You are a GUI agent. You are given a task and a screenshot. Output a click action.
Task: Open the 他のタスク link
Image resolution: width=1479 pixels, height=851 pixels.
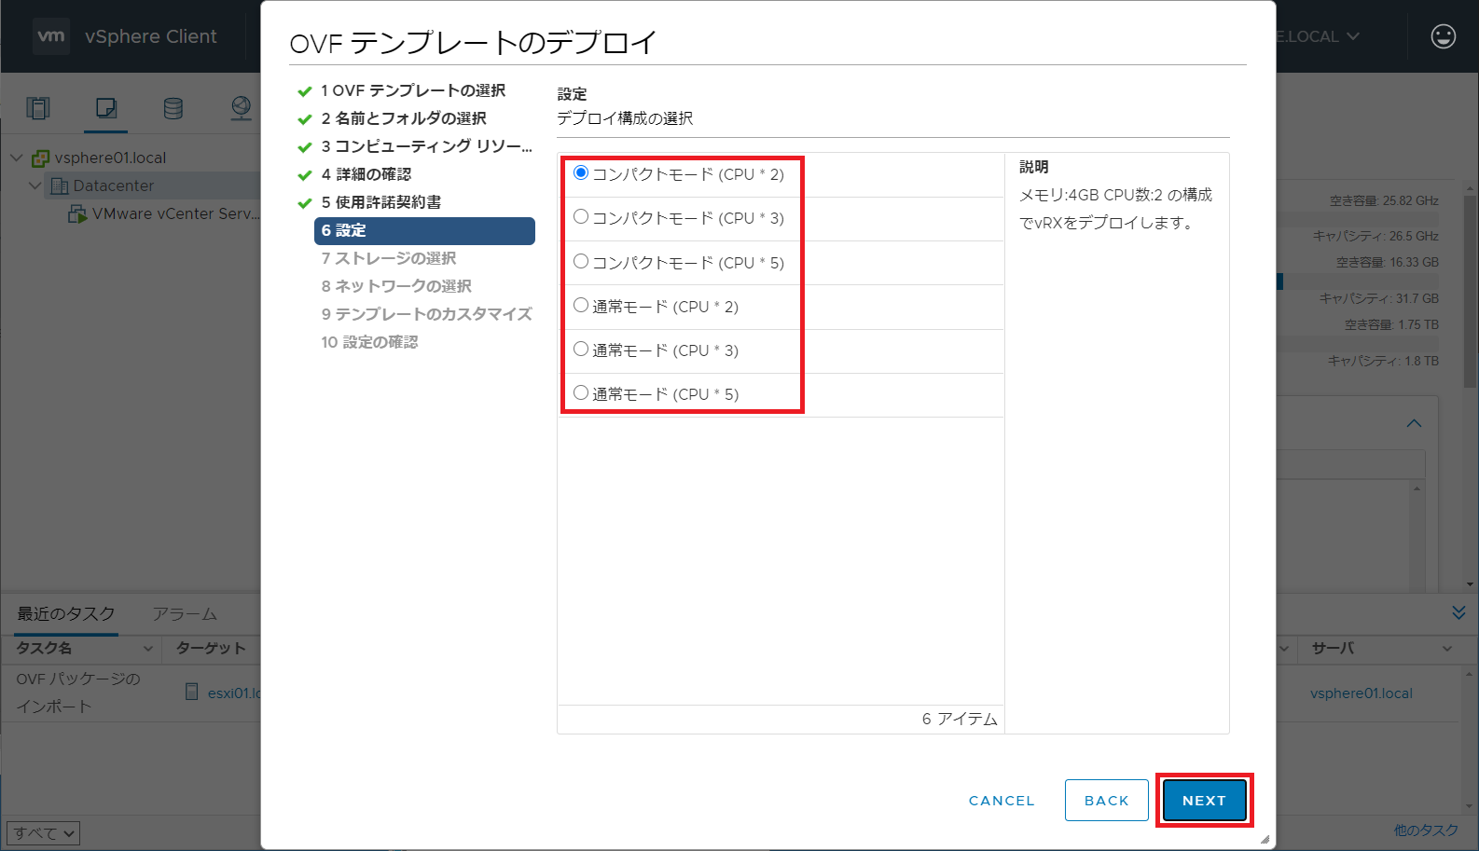[1426, 830]
